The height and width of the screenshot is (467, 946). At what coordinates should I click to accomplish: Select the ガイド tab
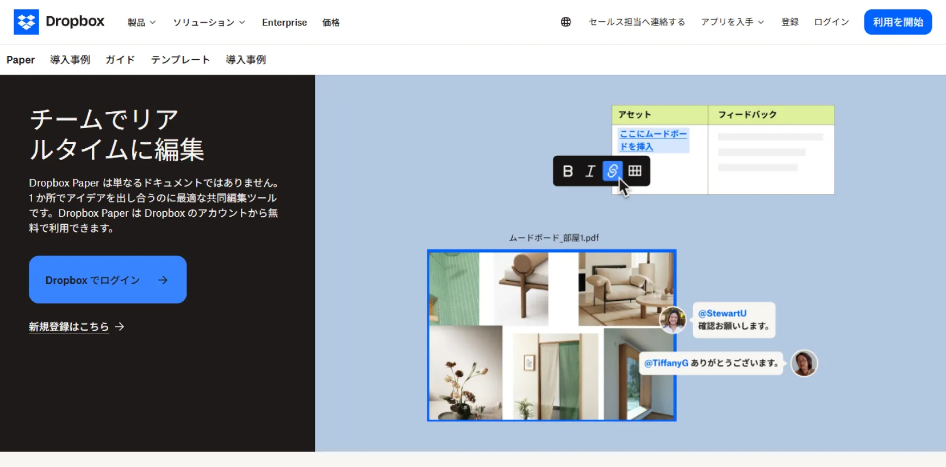click(x=120, y=60)
